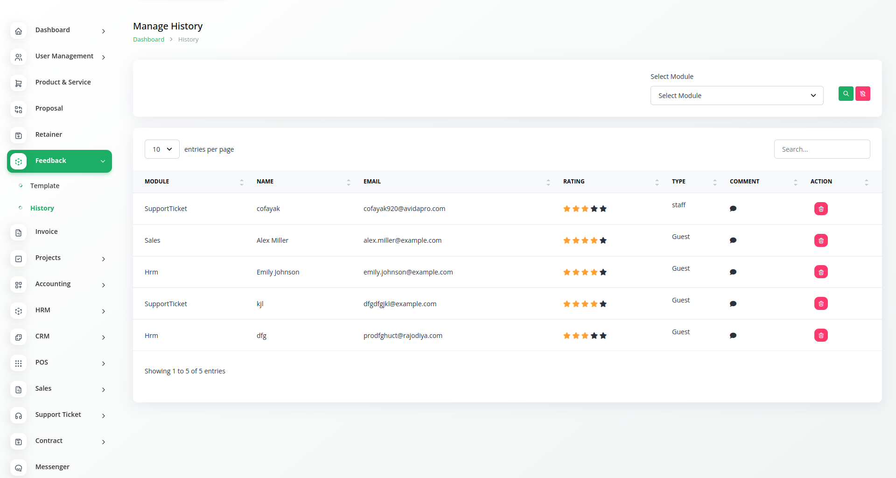
Task: Click the Dashboard home icon in sidebar
Action: [19, 31]
